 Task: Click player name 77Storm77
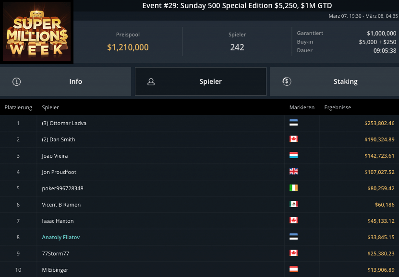point(56,254)
